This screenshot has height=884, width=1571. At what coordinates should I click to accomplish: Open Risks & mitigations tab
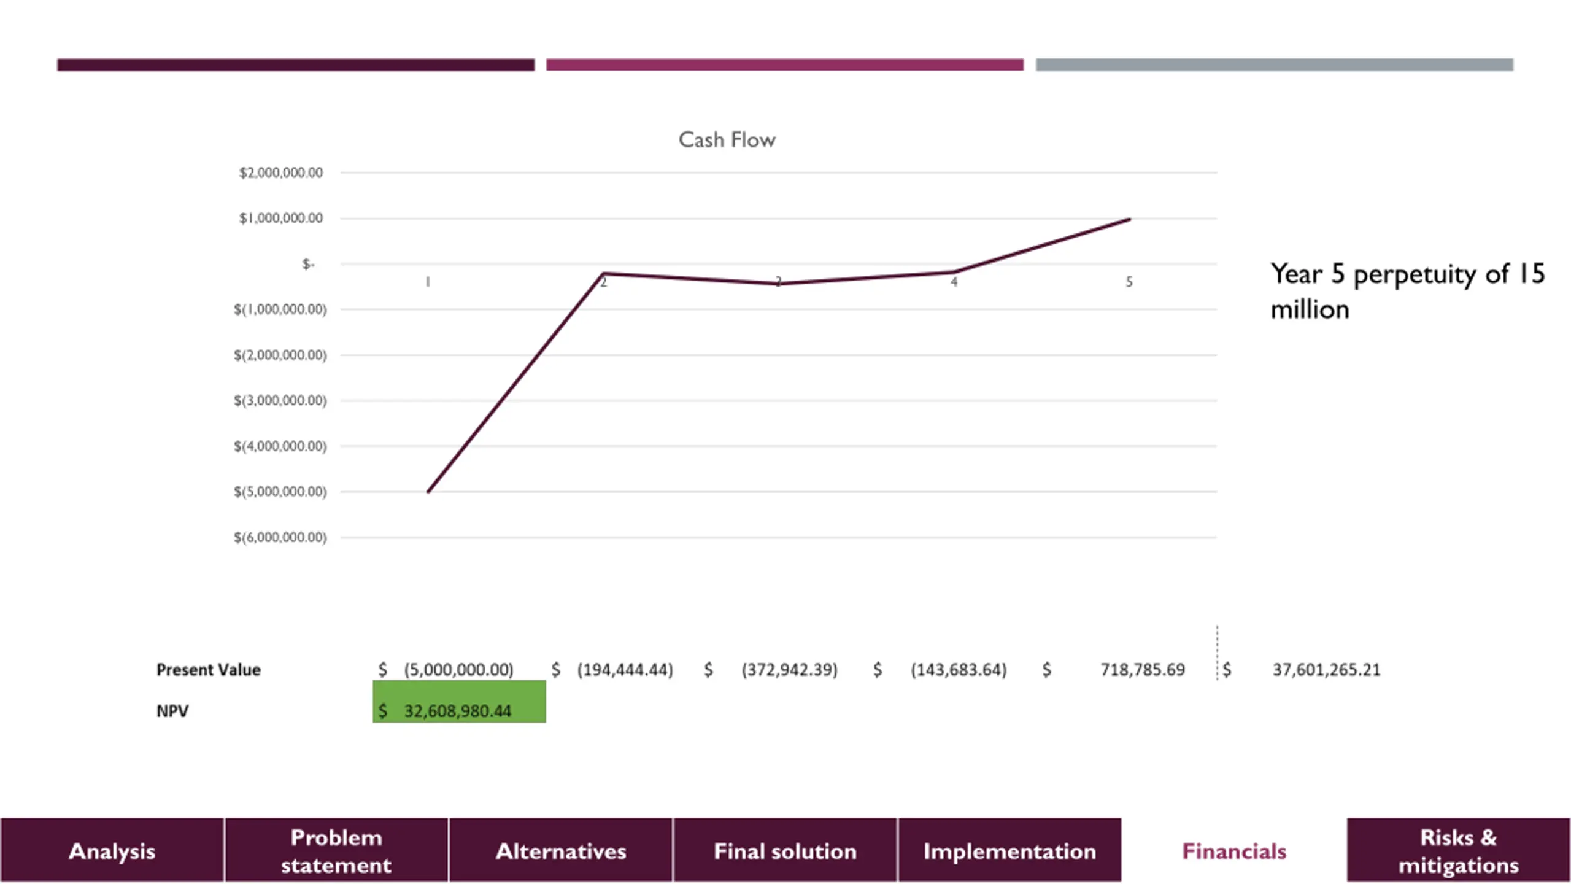[1459, 851]
